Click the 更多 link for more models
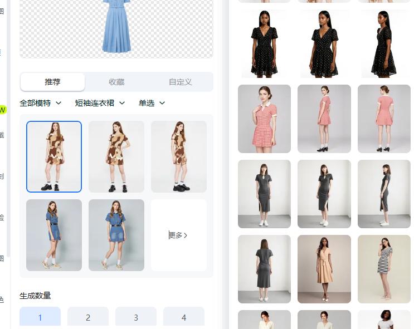The width and height of the screenshot is (414, 329). click(178, 235)
